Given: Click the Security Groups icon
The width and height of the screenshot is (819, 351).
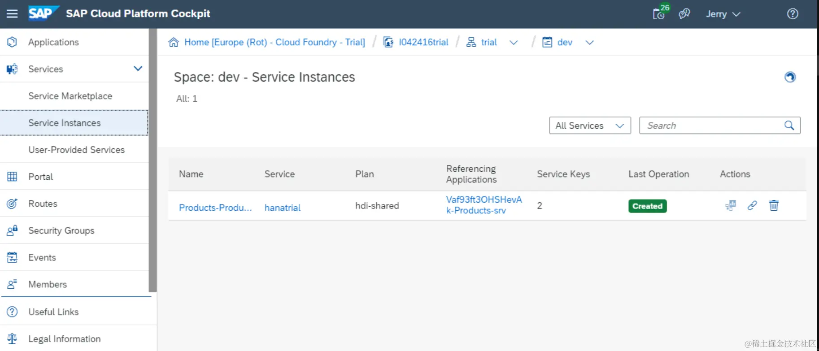Looking at the screenshot, I should 12,230.
